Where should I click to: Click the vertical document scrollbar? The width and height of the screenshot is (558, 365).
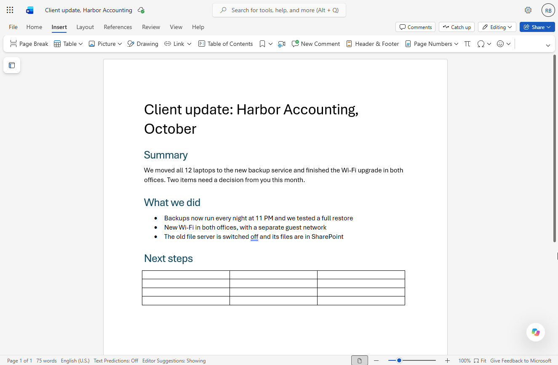tap(555, 148)
